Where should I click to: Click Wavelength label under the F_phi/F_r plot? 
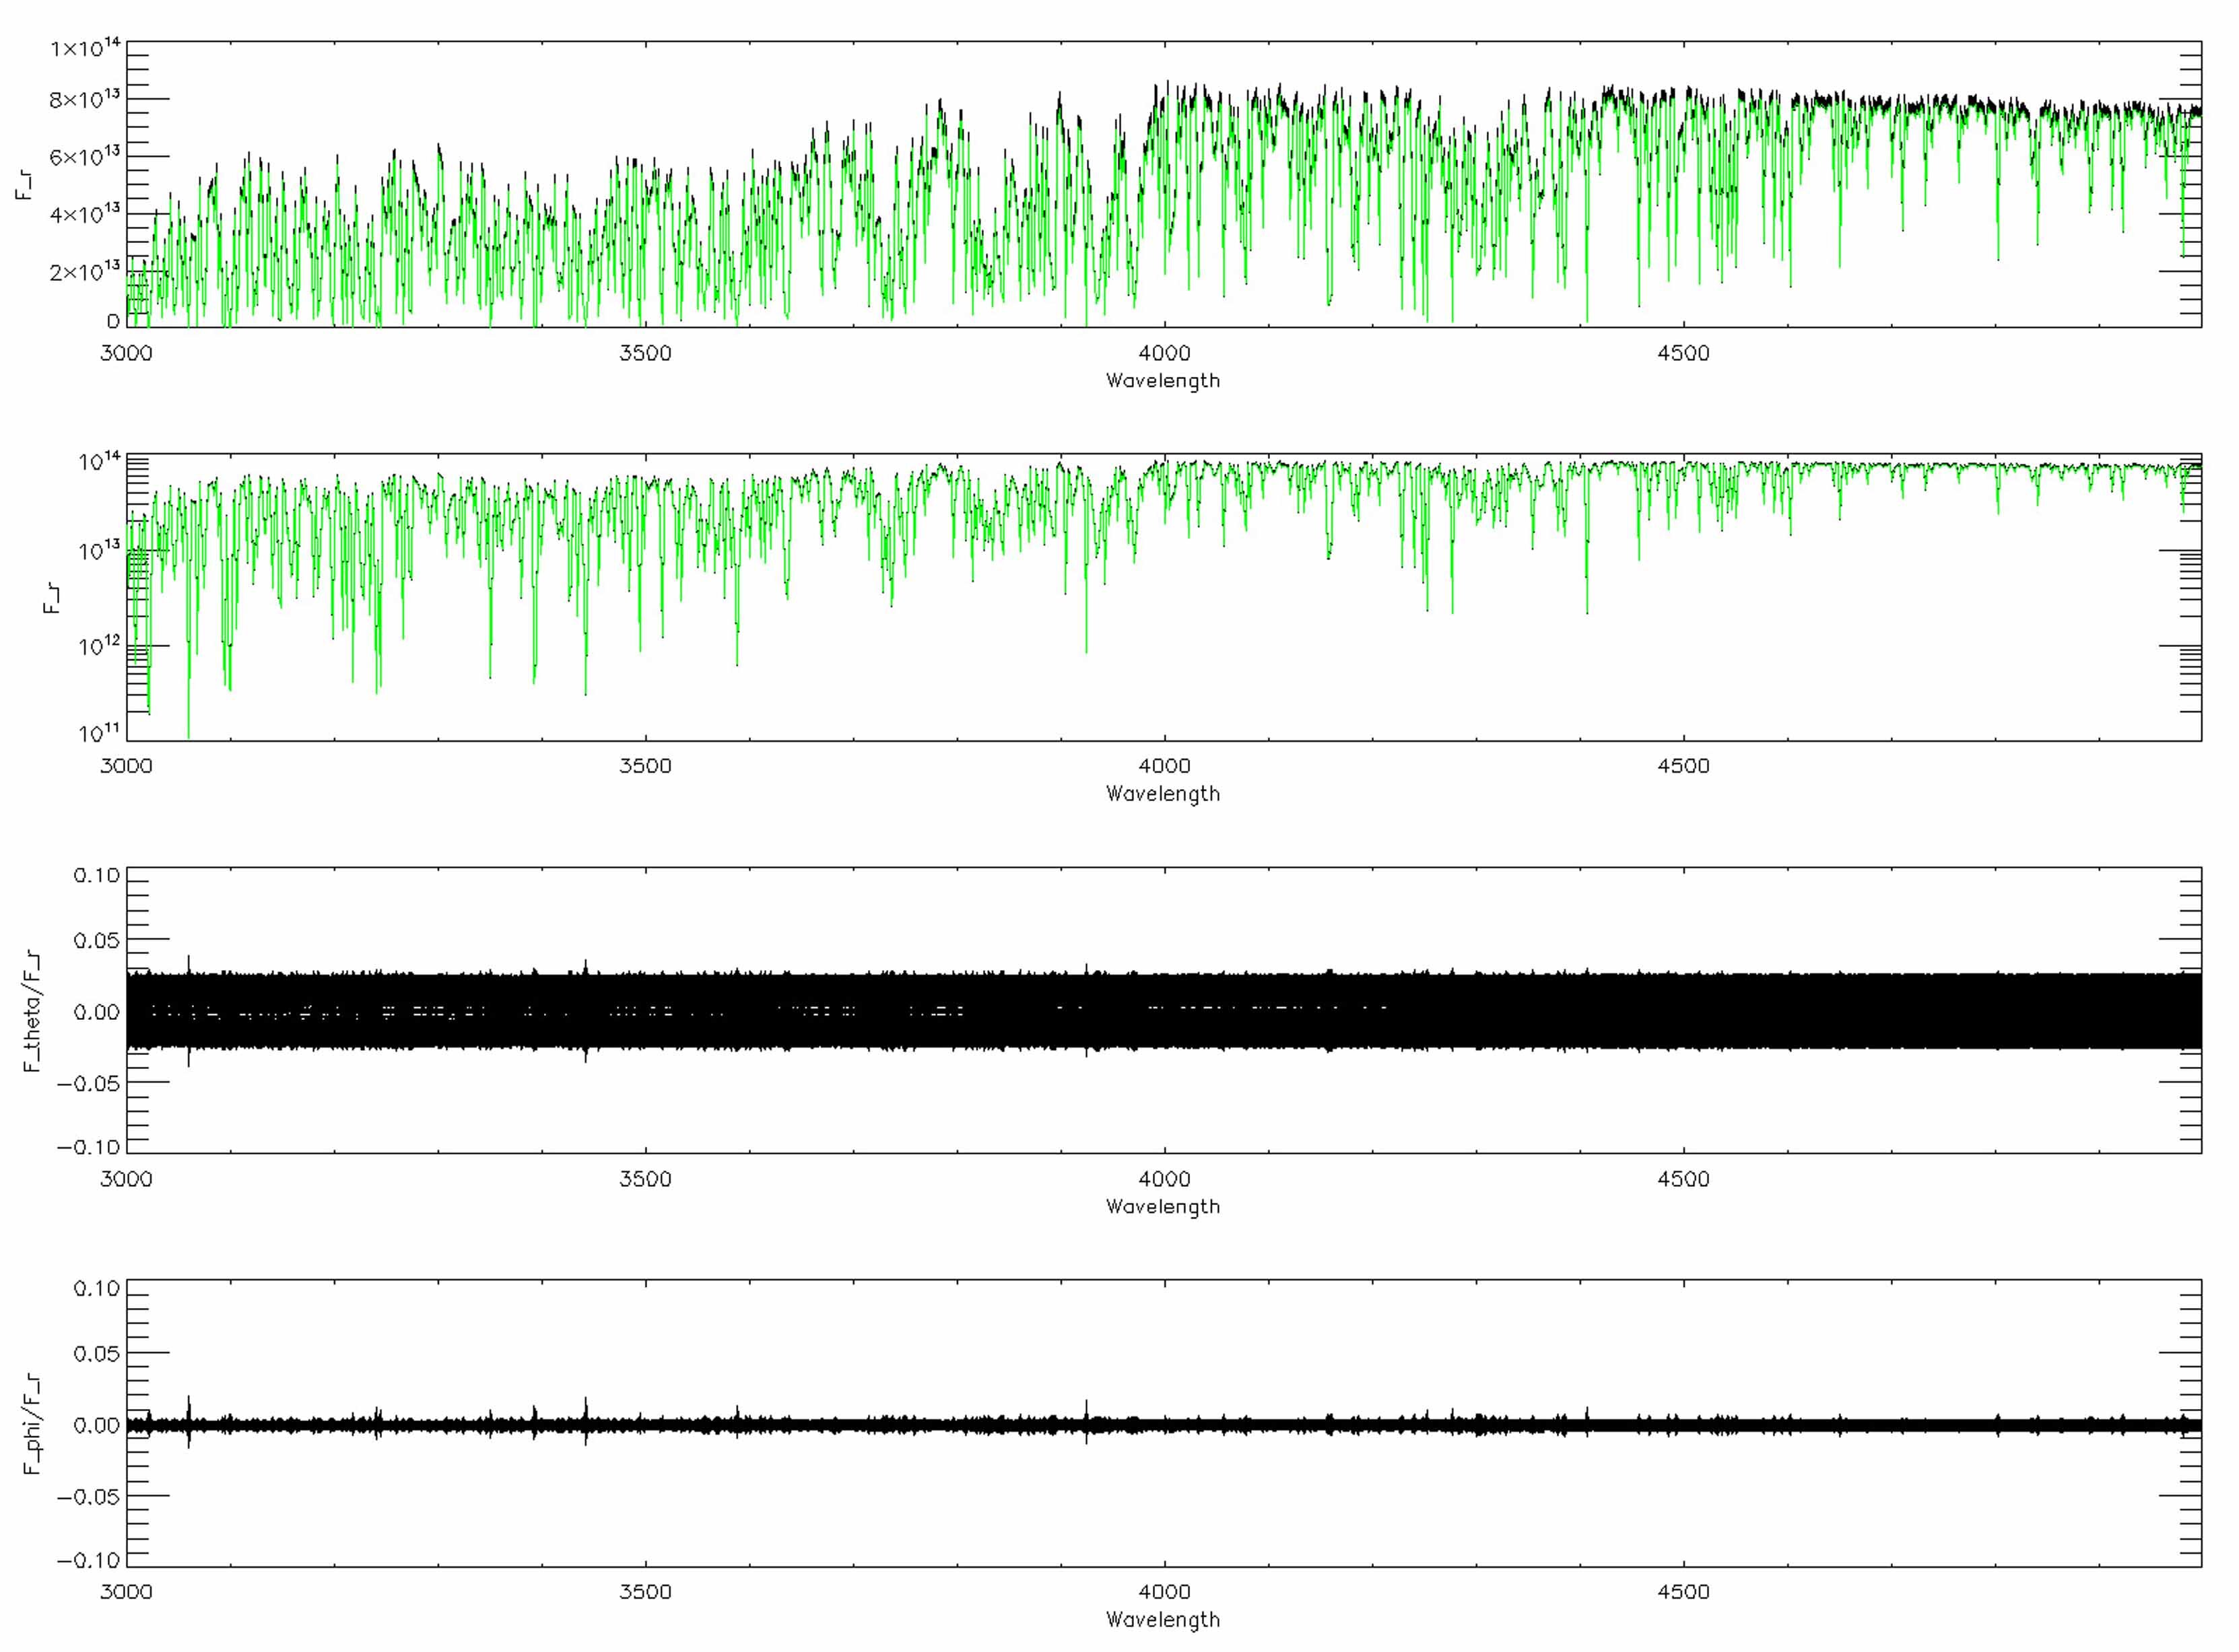click(1163, 1619)
